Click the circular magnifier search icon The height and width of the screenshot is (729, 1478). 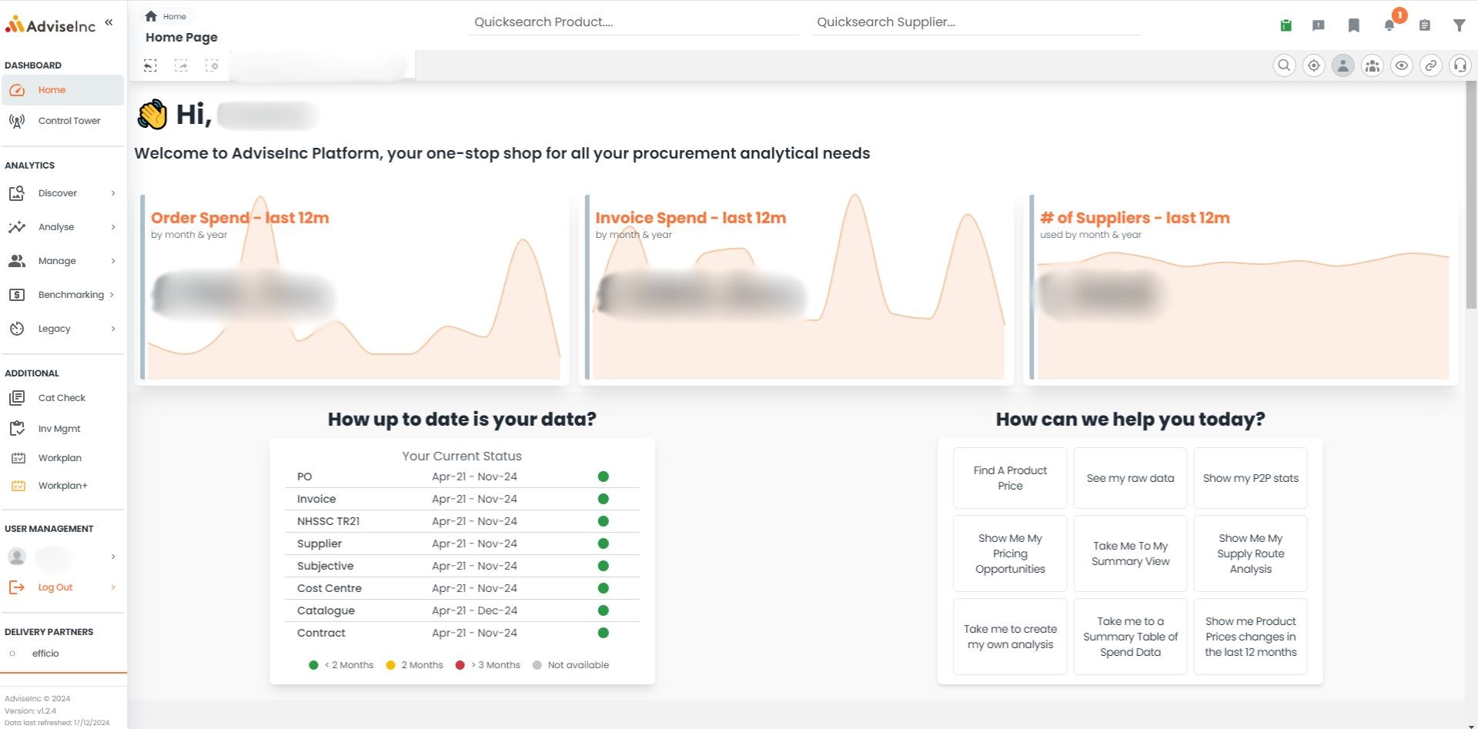click(x=1284, y=66)
